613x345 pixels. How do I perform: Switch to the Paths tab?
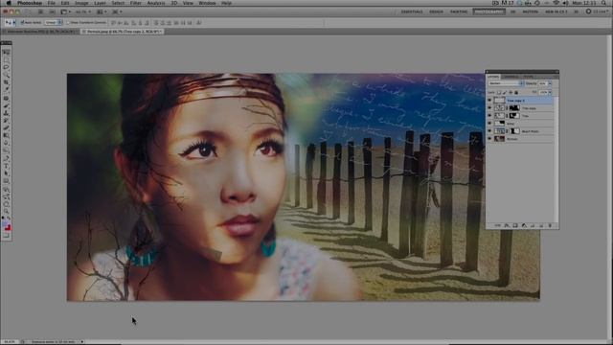[528, 77]
